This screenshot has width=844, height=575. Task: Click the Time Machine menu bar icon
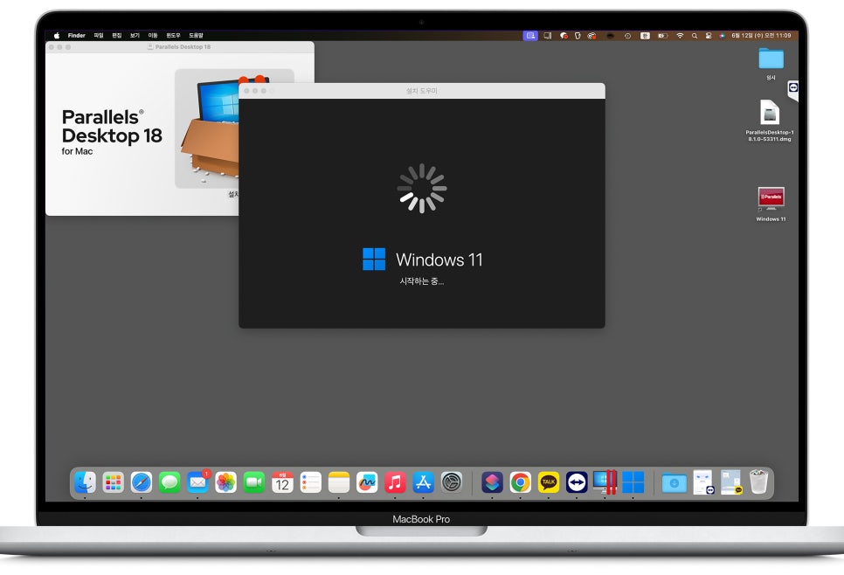pyautogui.click(x=627, y=36)
